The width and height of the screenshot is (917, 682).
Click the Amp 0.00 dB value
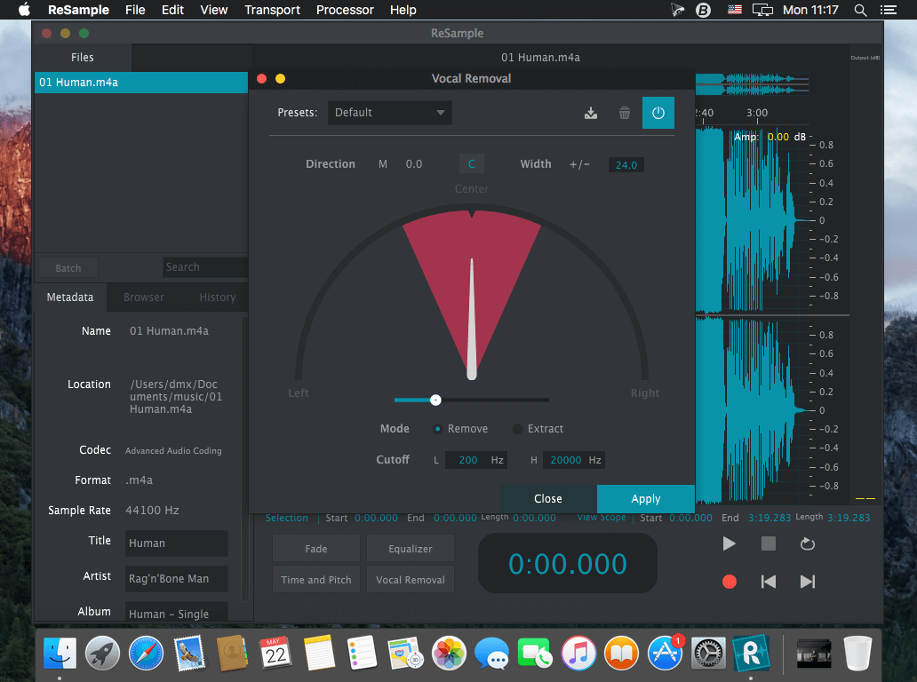click(x=777, y=137)
